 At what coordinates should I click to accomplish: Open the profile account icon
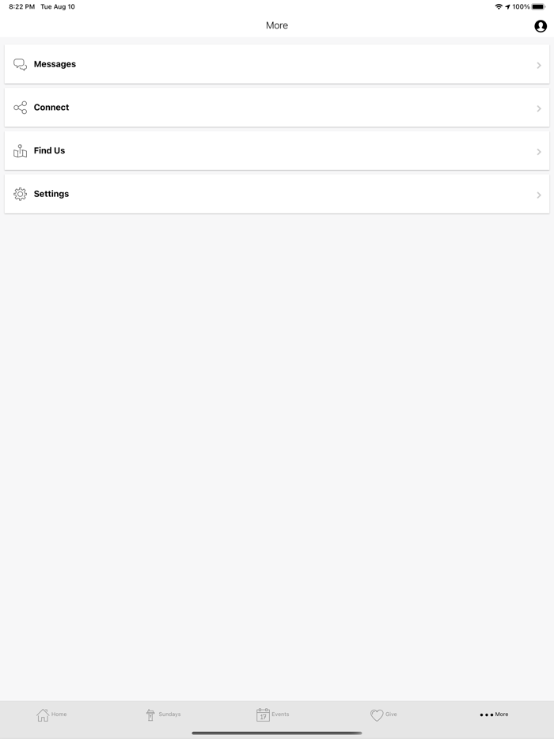click(x=541, y=26)
